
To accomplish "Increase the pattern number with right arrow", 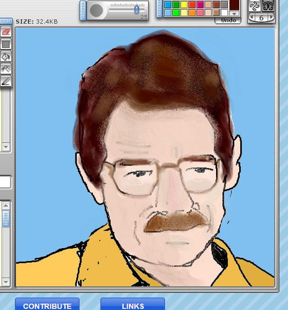I will tap(271, 17).
